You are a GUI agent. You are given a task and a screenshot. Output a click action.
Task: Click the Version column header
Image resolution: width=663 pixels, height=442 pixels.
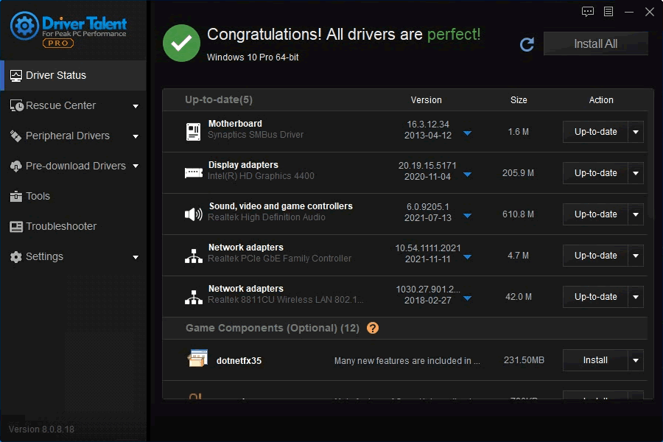[x=427, y=100]
